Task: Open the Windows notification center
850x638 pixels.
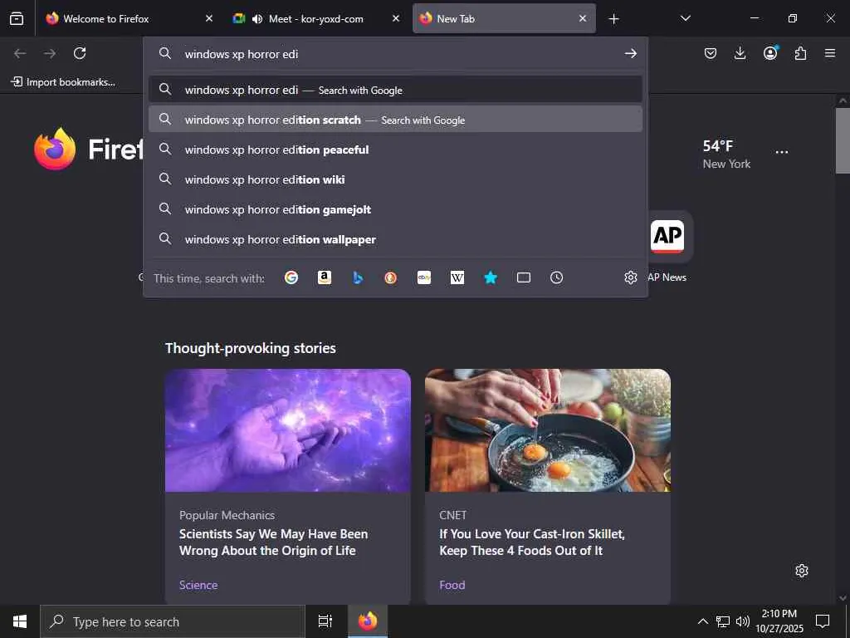Action: click(x=823, y=621)
